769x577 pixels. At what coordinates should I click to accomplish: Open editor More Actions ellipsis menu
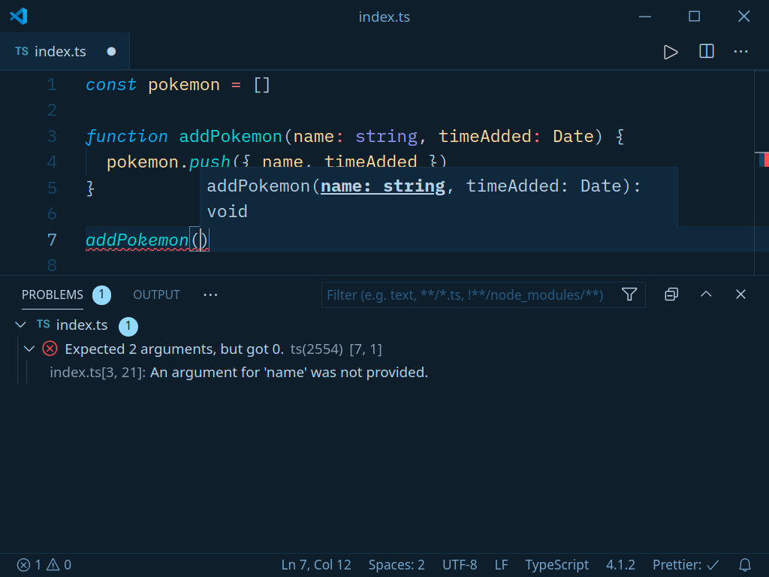(x=740, y=52)
